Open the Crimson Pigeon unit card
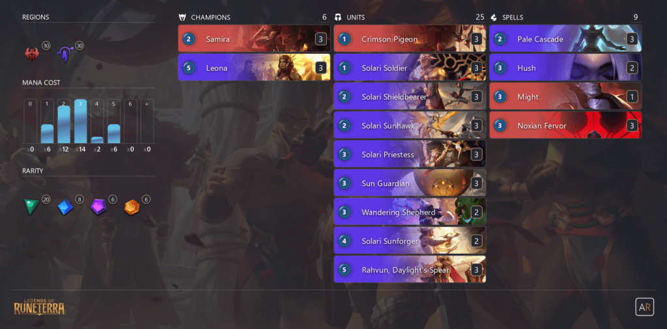667x329 pixels. pyautogui.click(x=410, y=38)
